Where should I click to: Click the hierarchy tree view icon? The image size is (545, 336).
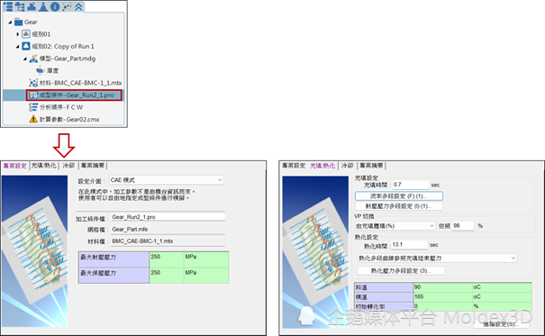pos(20,6)
